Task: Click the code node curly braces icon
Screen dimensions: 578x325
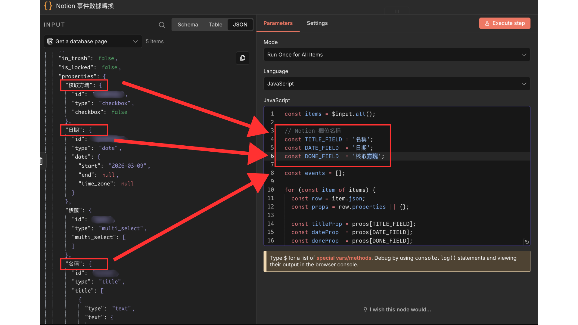Action: (48, 6)
